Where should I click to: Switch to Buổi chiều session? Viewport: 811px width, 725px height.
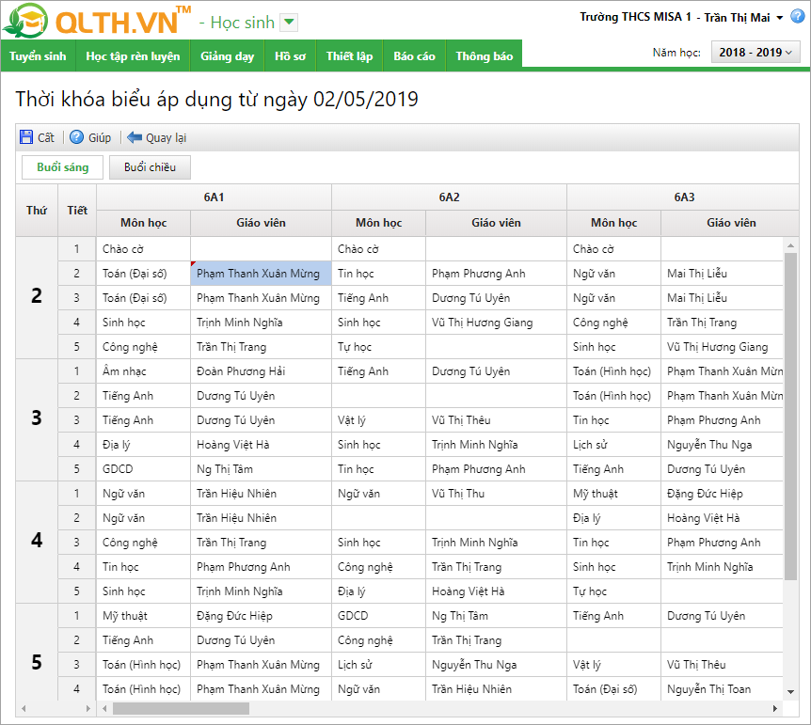(151, 167)
